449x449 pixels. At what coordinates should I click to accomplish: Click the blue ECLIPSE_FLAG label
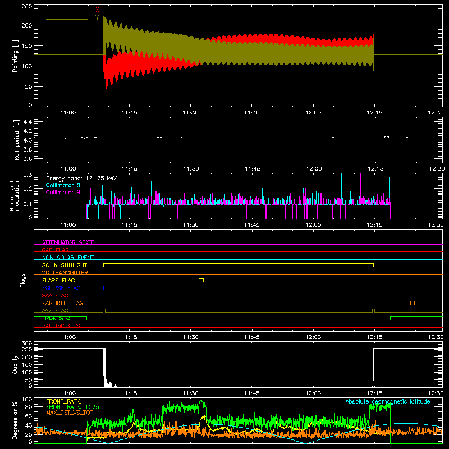tap(61, 288)
